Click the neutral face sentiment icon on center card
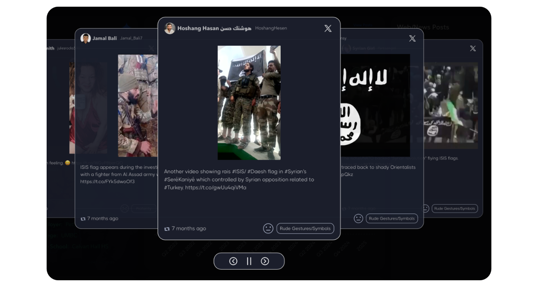Viewport: 538px width, 291px height. coord(268,228)
